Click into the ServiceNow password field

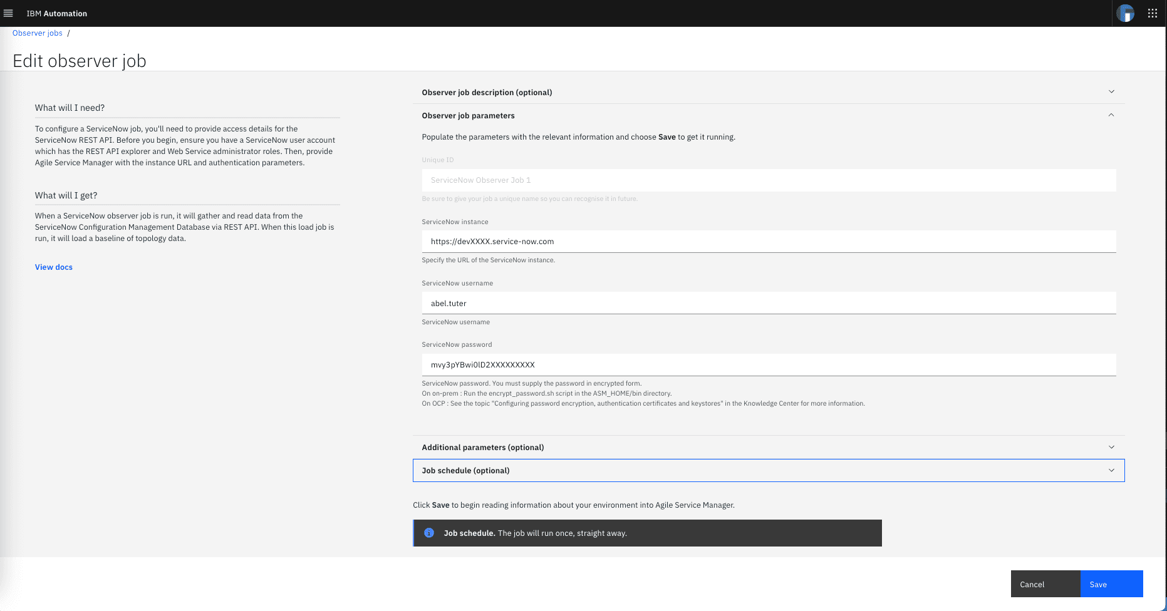[x=769, y=365]
